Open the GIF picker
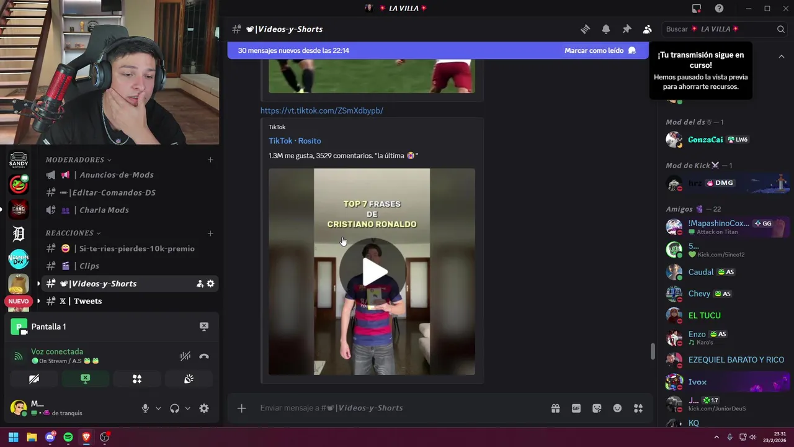 coord(576,408)
